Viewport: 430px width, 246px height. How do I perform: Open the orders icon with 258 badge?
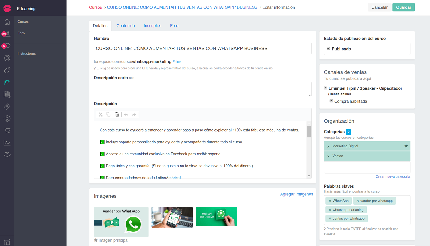pyautogui.click(x=6, y=34)
